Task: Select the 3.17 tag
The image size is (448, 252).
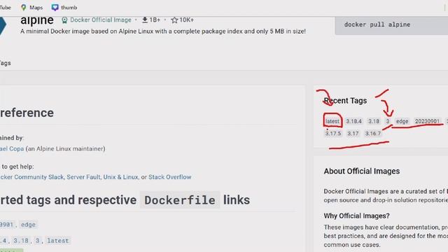Action: coord(353,134)
